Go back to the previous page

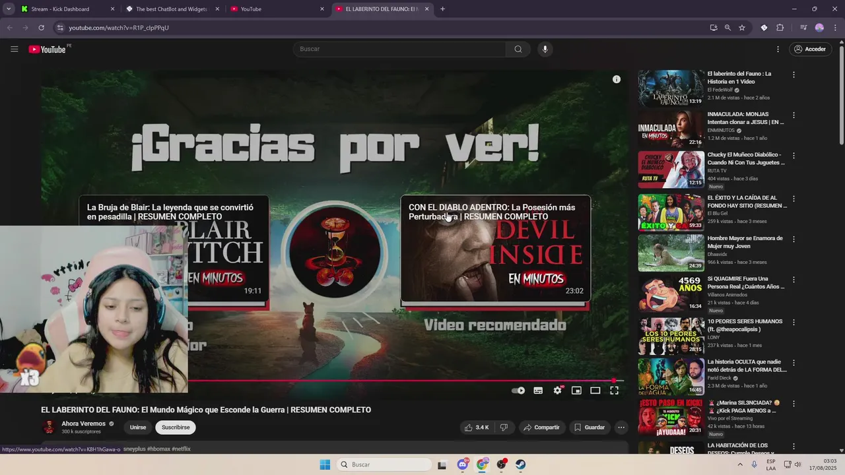click(9, 28)
